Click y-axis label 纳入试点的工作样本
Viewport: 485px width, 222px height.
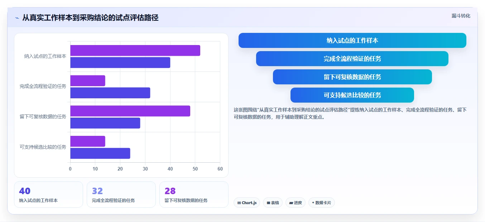point(45,56)
